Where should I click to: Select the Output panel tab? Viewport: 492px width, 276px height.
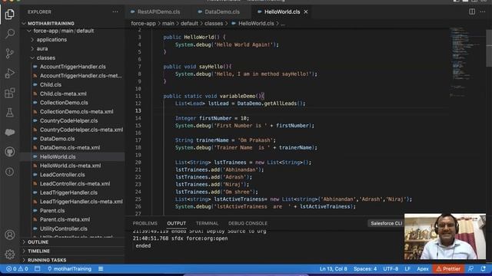point(176,223)
